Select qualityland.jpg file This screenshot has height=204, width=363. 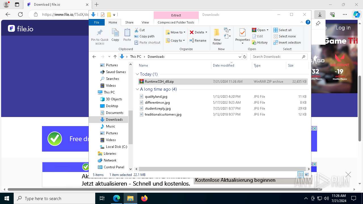[223, 97]
